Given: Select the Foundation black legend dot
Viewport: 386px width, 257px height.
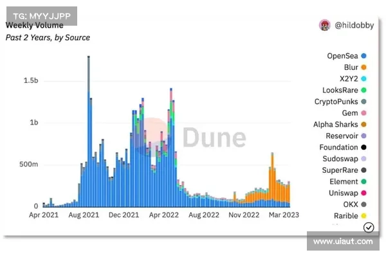Looking at the screenshot, I should pyautogui.click(x=363, y=147).
